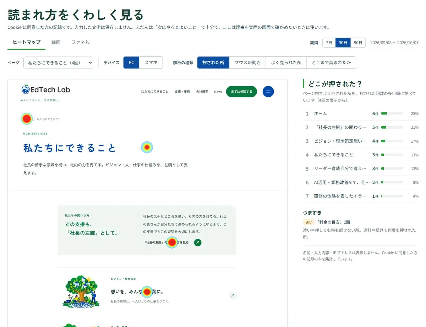426x327 pixels.
Task: Choose the PC device option
Action: pyautogui.click(x=131, y=62)
